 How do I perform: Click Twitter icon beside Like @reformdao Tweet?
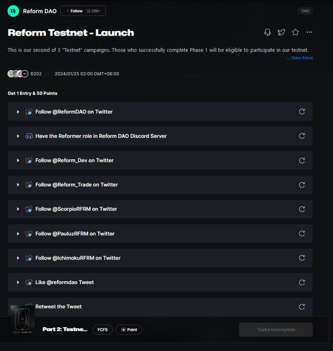pos(29,282)
